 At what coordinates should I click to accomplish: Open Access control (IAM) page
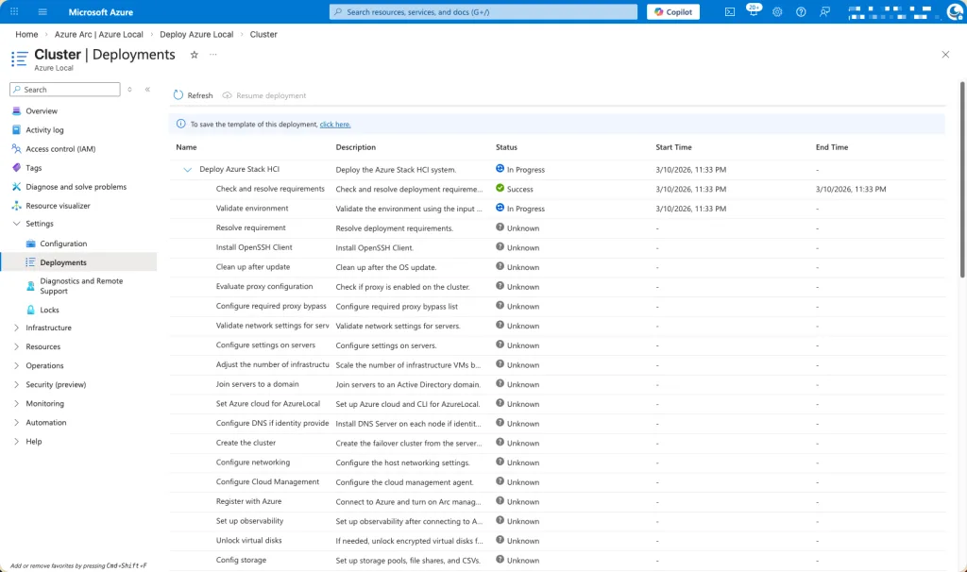(60, 149)
